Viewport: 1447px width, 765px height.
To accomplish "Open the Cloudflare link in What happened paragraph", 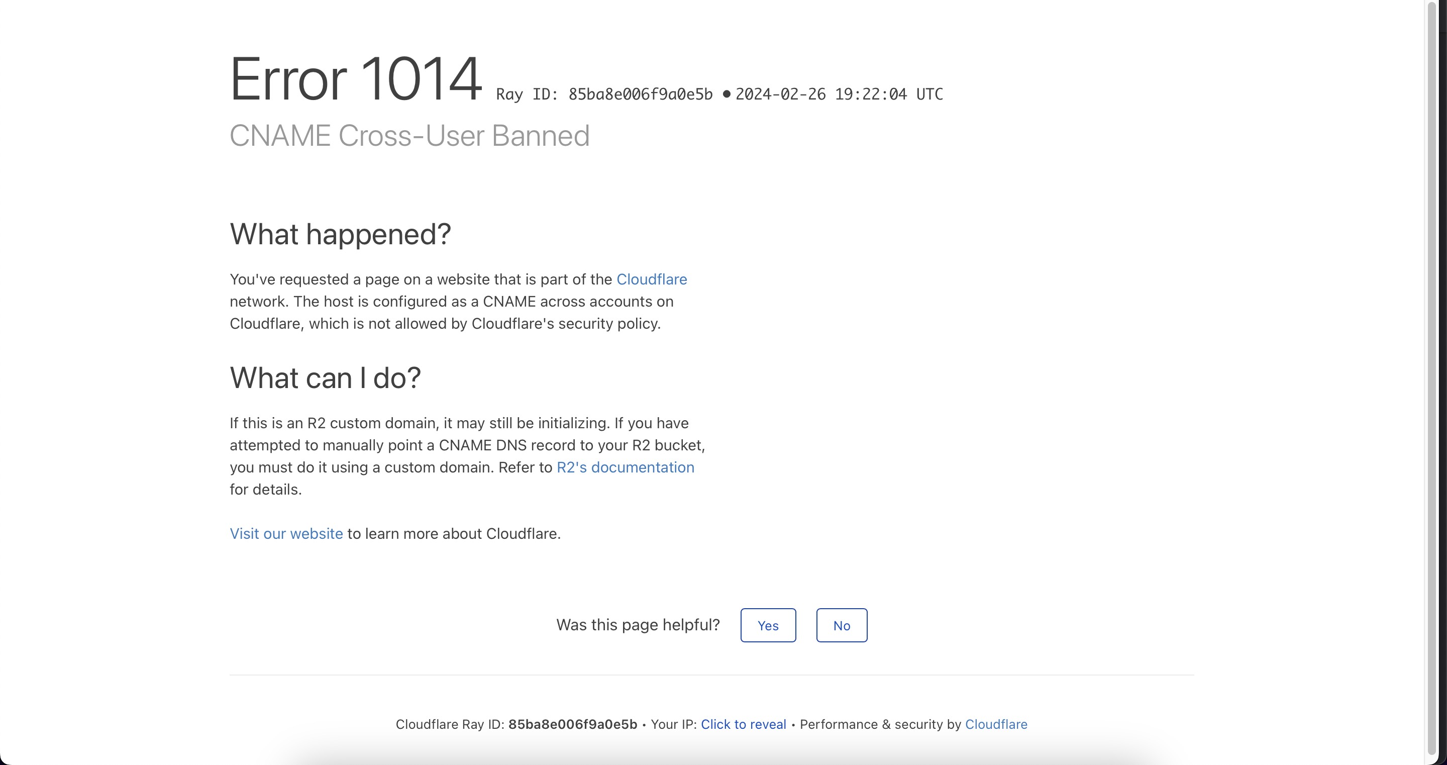I will tap(652, 279).
